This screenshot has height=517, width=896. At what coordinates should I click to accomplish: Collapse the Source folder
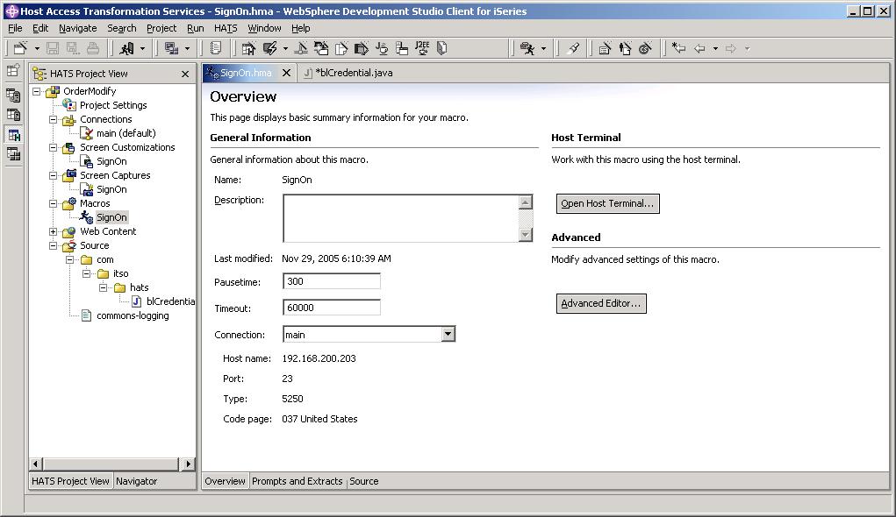(54, 245)
